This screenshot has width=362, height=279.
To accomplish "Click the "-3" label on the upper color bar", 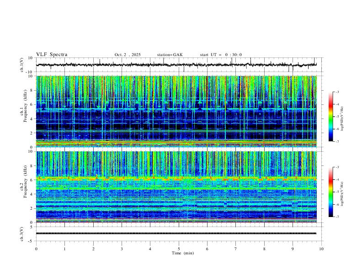I will (337, 92).
